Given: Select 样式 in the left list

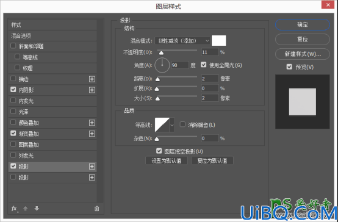Looking at the screenshot, I should (52, 25).
